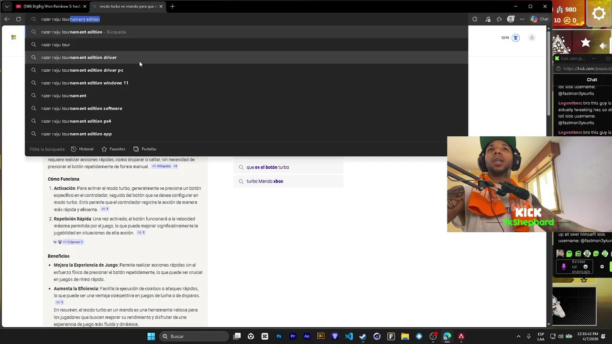Open the emoji picker smiley in Kick chat

point(586,267)
